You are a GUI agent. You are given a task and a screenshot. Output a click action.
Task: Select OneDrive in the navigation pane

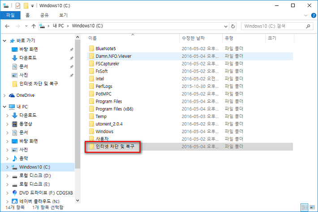point(26,95)
